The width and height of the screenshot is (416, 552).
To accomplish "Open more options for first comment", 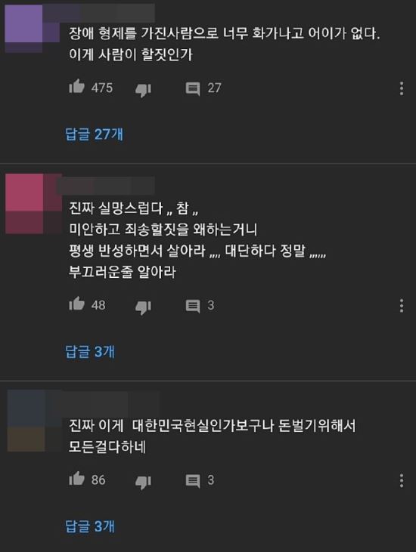I will [401, 88].
